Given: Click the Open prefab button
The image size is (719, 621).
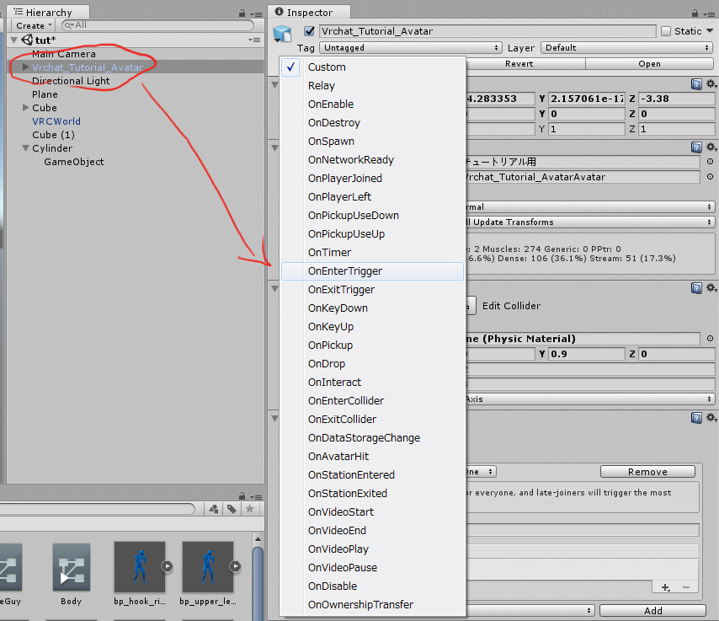Looking at the screenshot, I should pyautogui.click(x=649, y=64).
